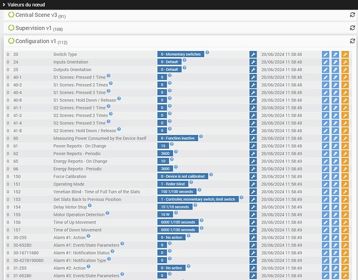Click eyedropper icon in Motor Operation Detection row
Screen dimensions: 358x280
coord(335,214)
